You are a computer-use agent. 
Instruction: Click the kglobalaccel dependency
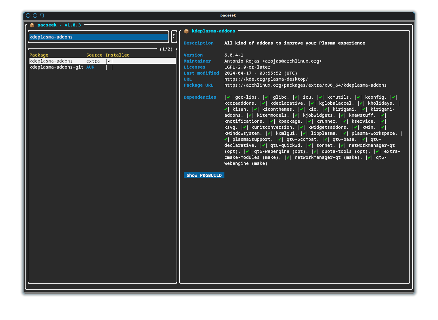335,103
